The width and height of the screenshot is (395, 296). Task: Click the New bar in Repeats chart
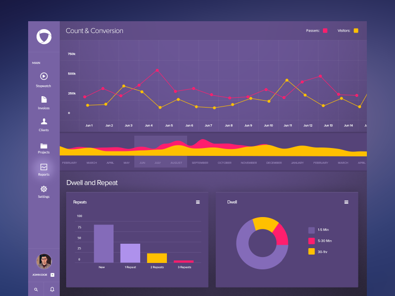click(104, 244)
